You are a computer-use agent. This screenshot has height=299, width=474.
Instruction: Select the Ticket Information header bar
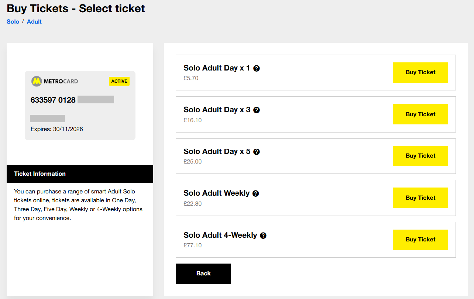click(80, 174)
